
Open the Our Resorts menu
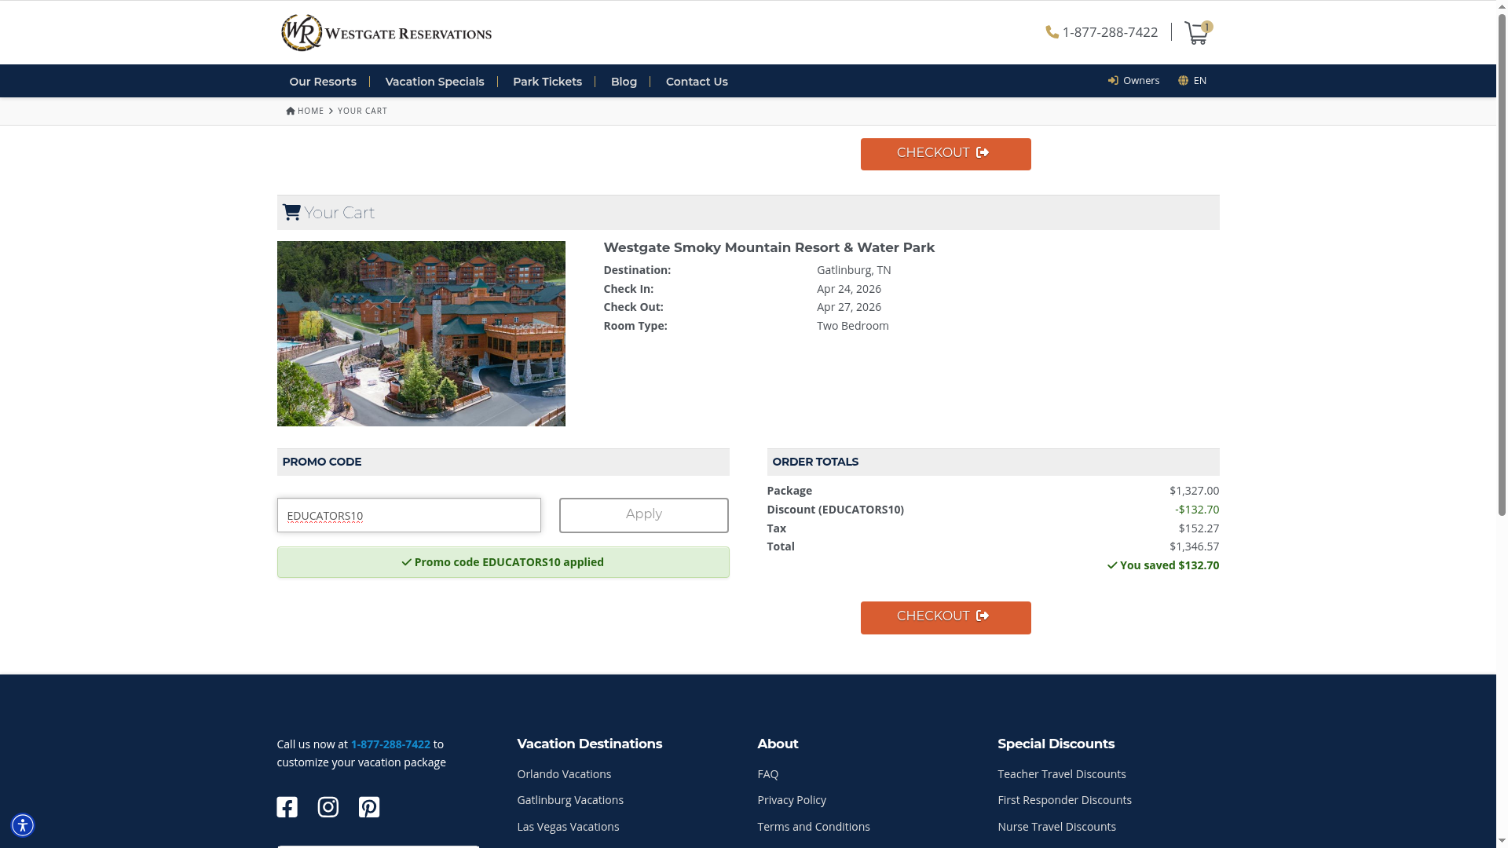click(322, 82)
